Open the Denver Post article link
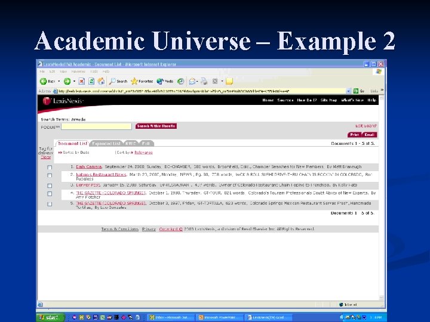This screenshot has height=322, width=430. click(x=88, y=185)
